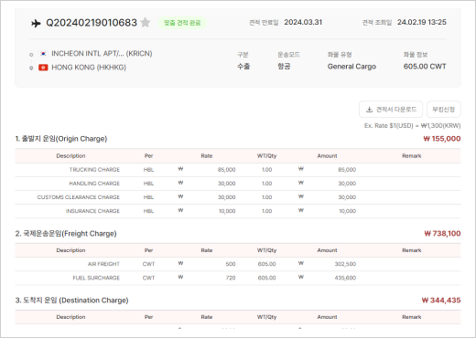The height and width of the screenshot is (338, 476).
Task: Click TRUCKING CHARGE amount 85,000
Action: click(347, 170)
